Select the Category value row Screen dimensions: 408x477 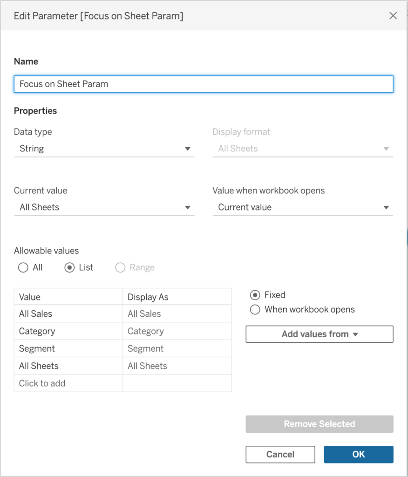point(68,332)
